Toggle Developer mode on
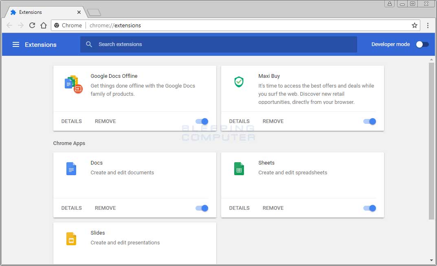 [422, 44]
